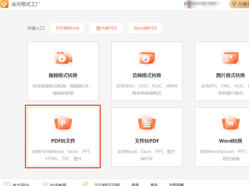Image resolution: width=249 pixels, height=186 pixels.
Task: Click the music note icon in 音频格式转换 card
Action: tap(147, 58)
